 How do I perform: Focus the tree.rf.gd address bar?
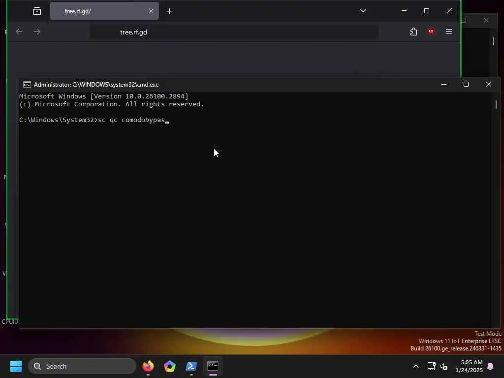coord(234,32)
